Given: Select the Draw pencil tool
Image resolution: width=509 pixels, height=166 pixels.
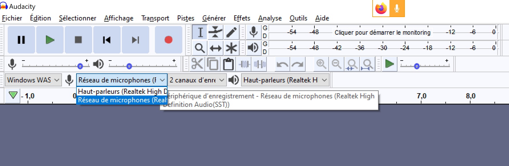Looking at the screenshot, I should 231,32.
